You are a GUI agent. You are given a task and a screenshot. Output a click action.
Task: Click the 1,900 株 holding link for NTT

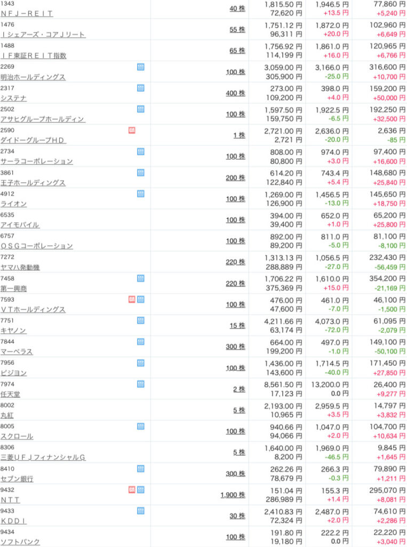[233, 495]
